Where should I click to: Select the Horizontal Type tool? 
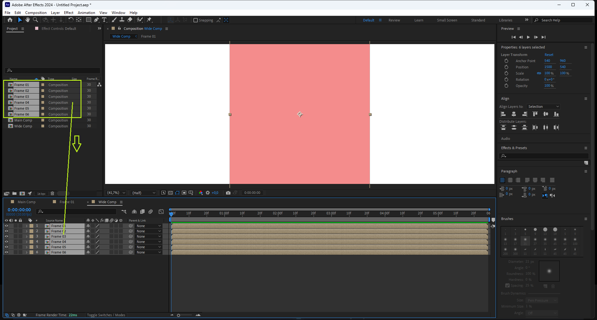pos(104,20)
